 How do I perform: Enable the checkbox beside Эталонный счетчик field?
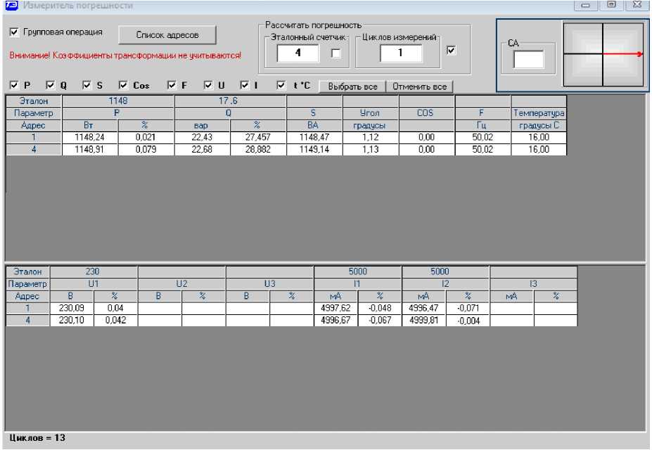[336, 53]
